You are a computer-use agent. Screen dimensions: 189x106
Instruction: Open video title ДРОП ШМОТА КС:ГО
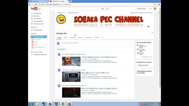pyautogui.click(x=95, y=73)
